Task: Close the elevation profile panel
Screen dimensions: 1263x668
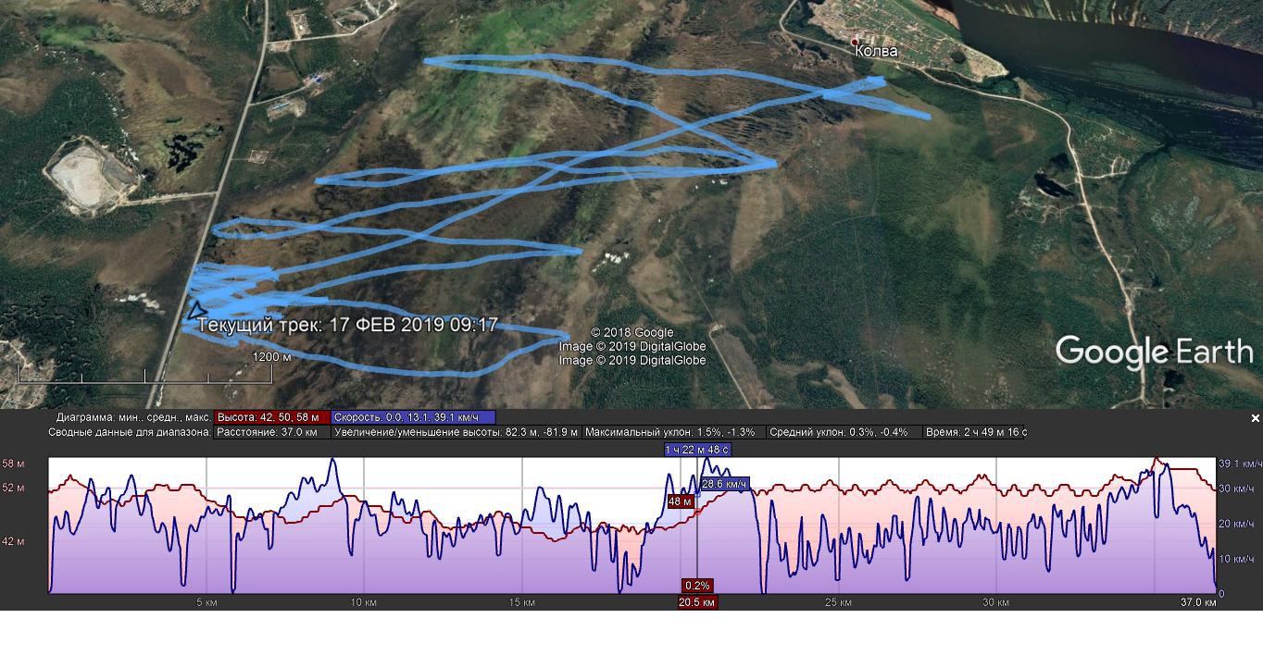Action: pos(1255,419)
